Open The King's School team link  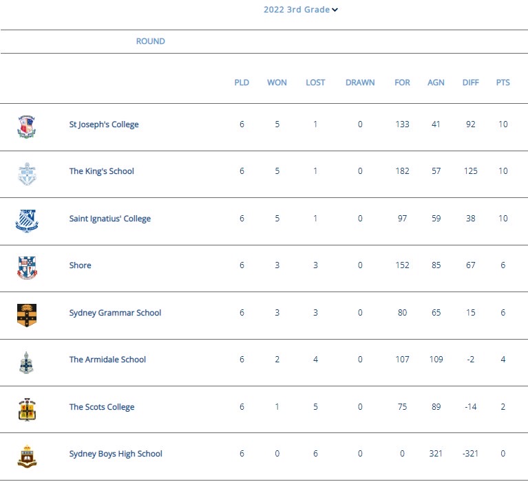pos(101,171)
